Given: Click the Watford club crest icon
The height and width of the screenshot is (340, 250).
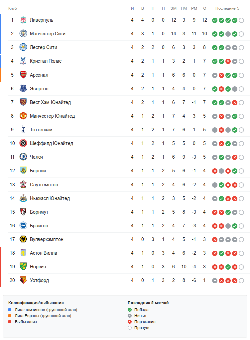Looking at the screenshot, I should click(x=23, y=280).
